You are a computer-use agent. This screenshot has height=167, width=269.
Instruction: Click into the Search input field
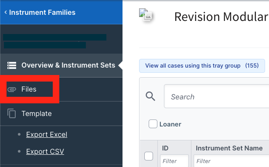coord(217,96)
